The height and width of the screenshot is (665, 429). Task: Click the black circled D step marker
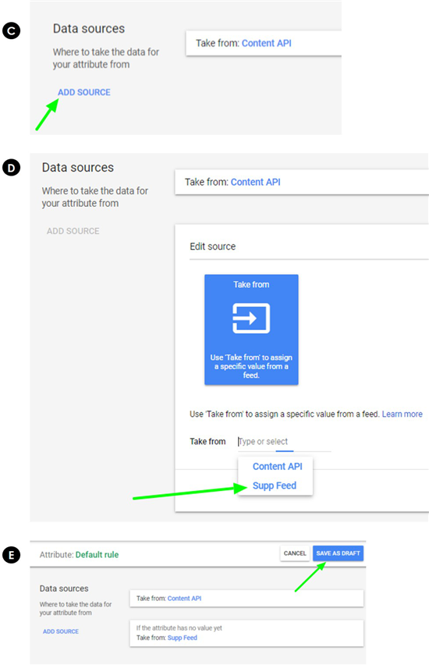[x=11, y=168]
